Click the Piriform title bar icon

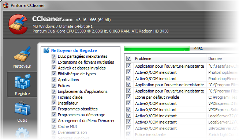click(5, 5)
